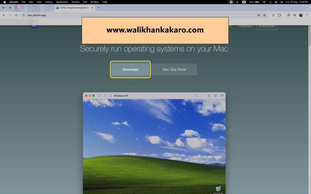Open the Tab menu
Screen dimensions: 311x194
click(85, 2)
